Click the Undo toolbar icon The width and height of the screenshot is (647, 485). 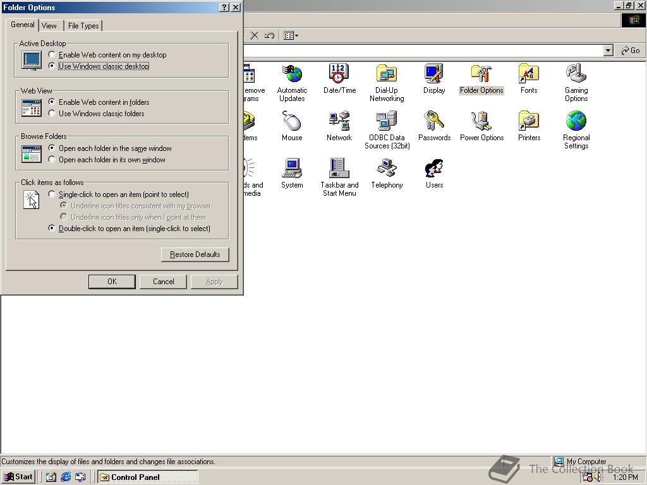[269, 35]
